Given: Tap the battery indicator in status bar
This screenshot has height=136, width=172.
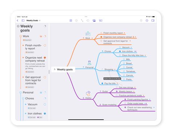Looking at the screenshot, I should click(153, 17).
